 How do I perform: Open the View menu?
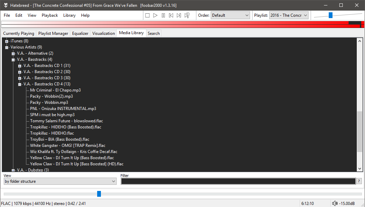pos(32,15)
